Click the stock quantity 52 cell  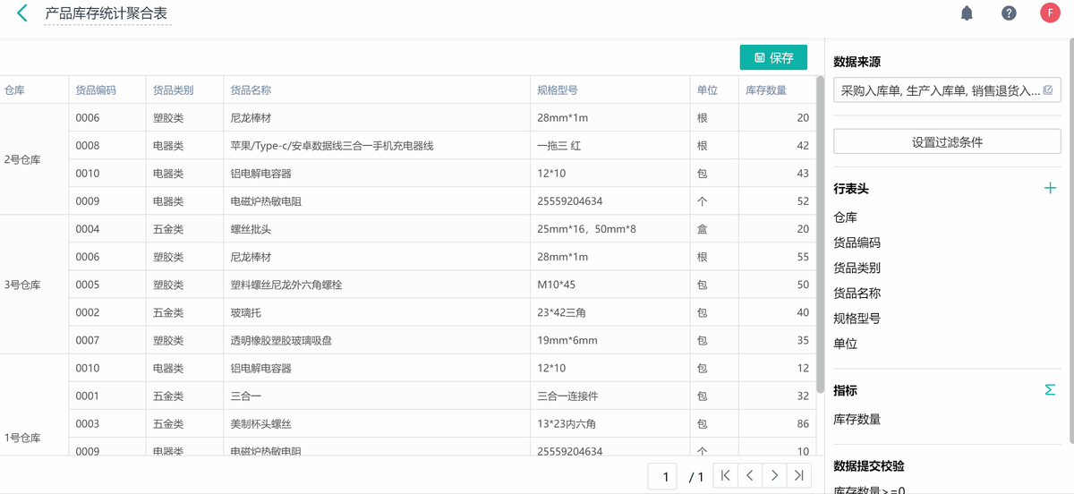777,201
